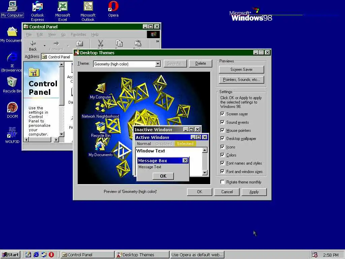
Task: Show more toolbar buttons via chevron
Action: click(157, 41)
